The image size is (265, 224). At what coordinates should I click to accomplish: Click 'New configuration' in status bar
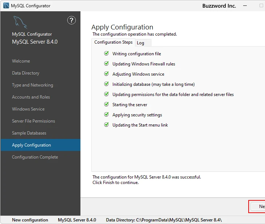pos(30,220)
